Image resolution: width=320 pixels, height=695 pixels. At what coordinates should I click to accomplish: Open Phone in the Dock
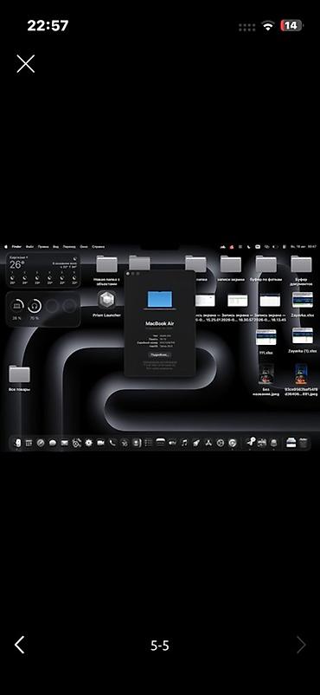pyautogui.click(x=112, y=442)
